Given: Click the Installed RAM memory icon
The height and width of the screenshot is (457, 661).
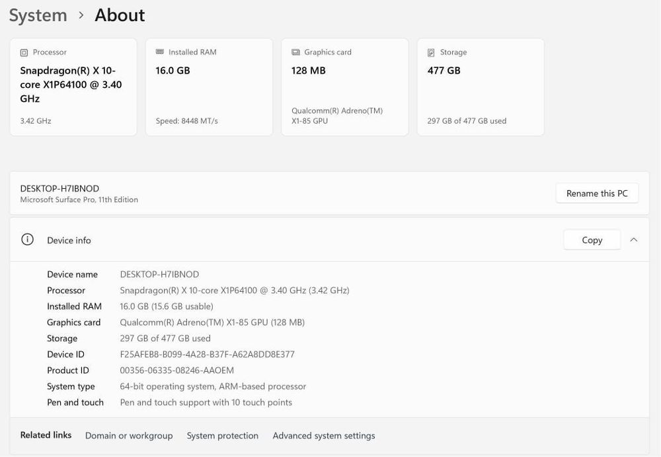Looking at the screenshot, I should point(160,52).
